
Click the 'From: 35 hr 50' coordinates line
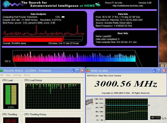coord(118,17)
